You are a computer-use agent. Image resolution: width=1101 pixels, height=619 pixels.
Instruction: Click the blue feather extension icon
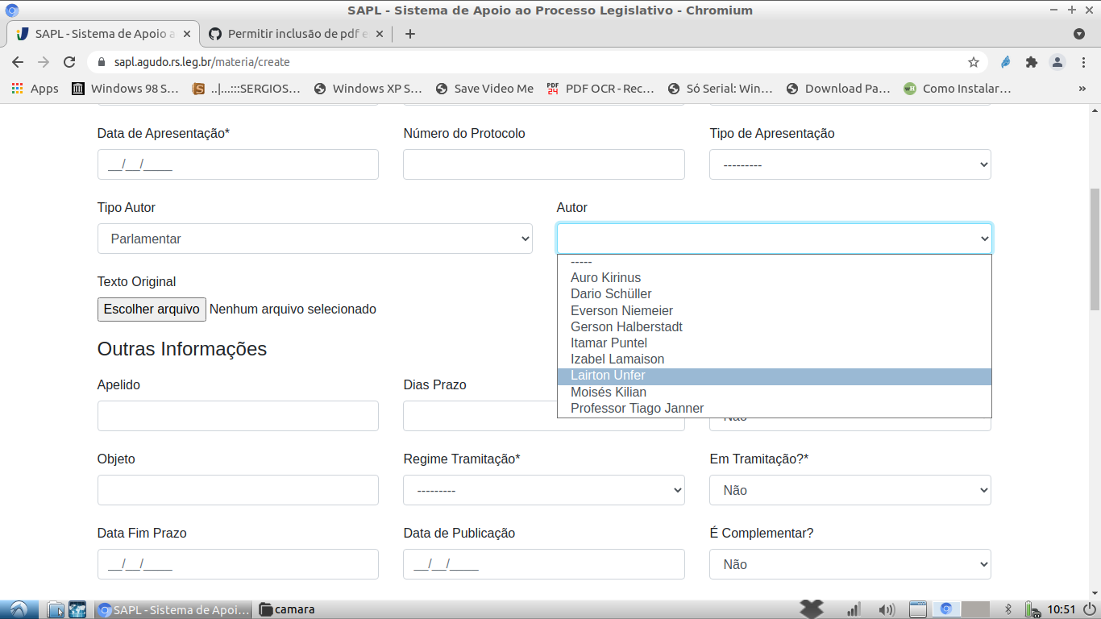point(1005,62)
